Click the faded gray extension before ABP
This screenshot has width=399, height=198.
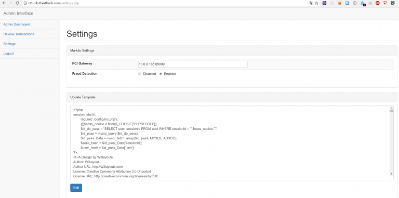pyautogui.click(x=370, y=3)
